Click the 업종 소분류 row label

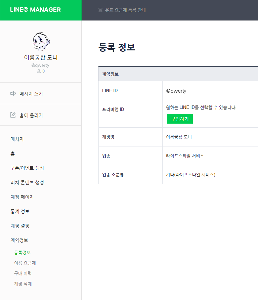pos(113,174)
